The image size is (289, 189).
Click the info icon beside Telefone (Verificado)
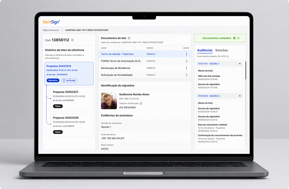pyautogui.click(x=141, y=103)
